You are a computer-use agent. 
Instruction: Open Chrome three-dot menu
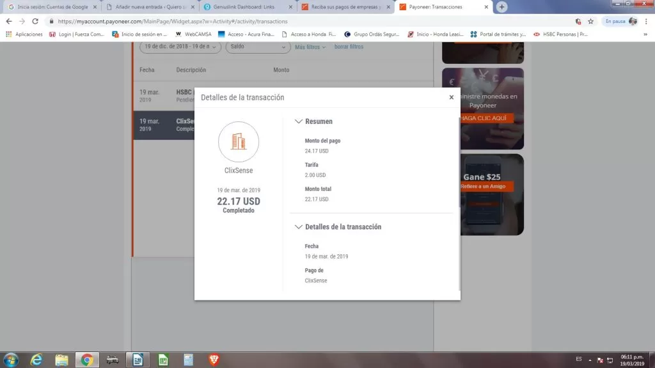(646, 21)
